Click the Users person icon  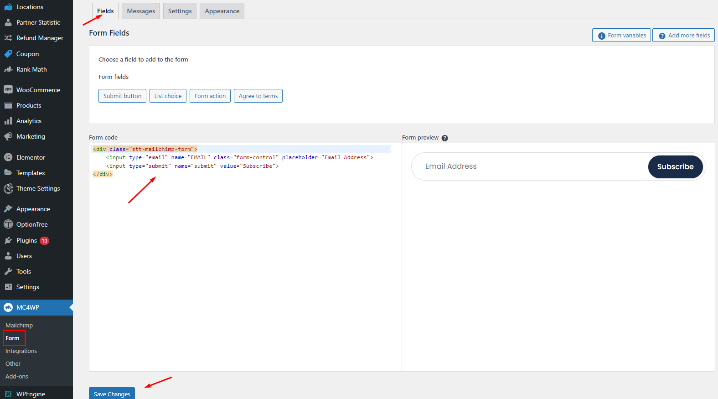8,256
